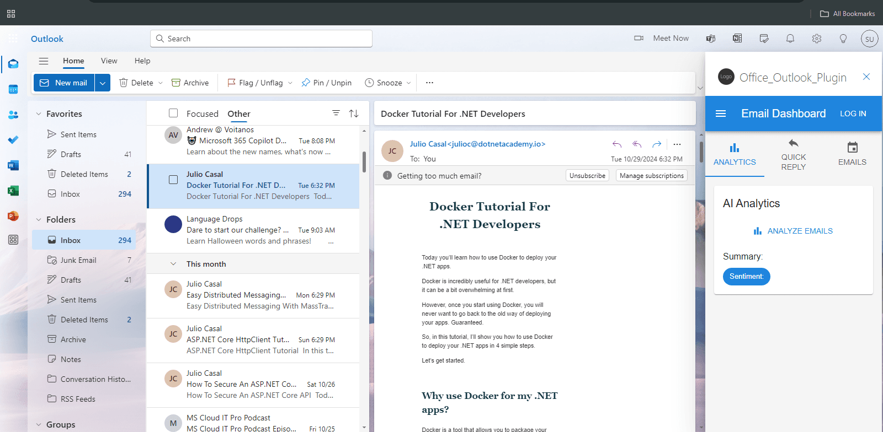The width and height of the screenshot is (883, 432).
Task: Open the People app in sidebar
Action: click(13, 115)
